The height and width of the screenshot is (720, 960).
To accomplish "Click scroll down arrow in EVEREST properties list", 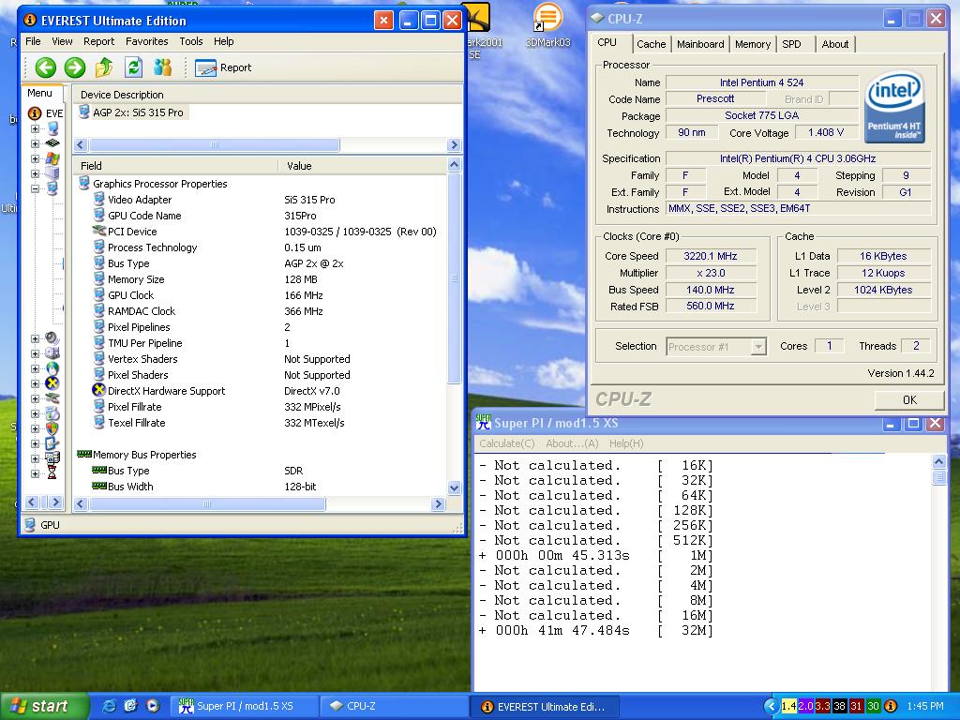I will tap(454, 487).
